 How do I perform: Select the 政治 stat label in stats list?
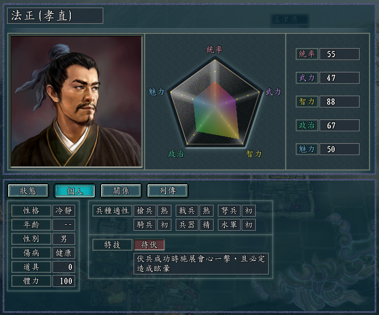click(x=307, y=125)
